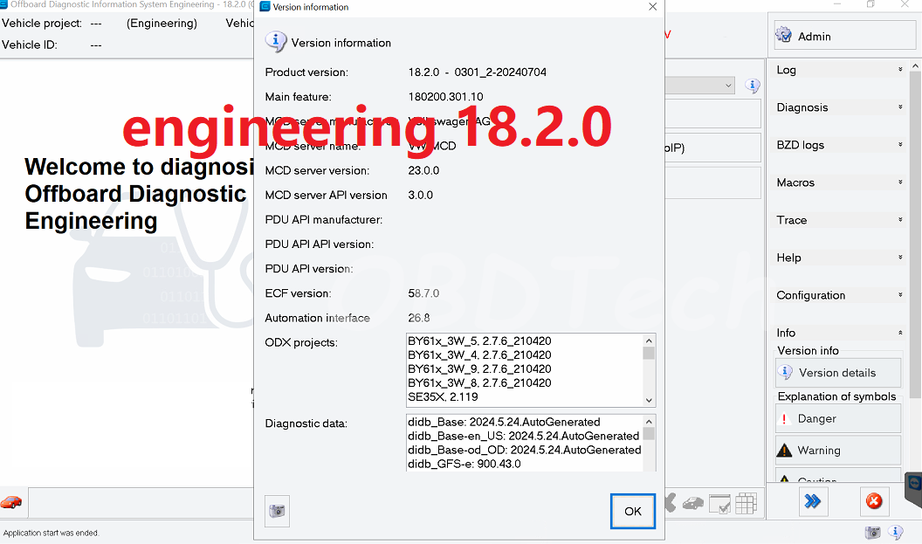Click MCD server API version value 3.0.0
The width and height of the screenshot is (922, 544).
tap(421, 196)
